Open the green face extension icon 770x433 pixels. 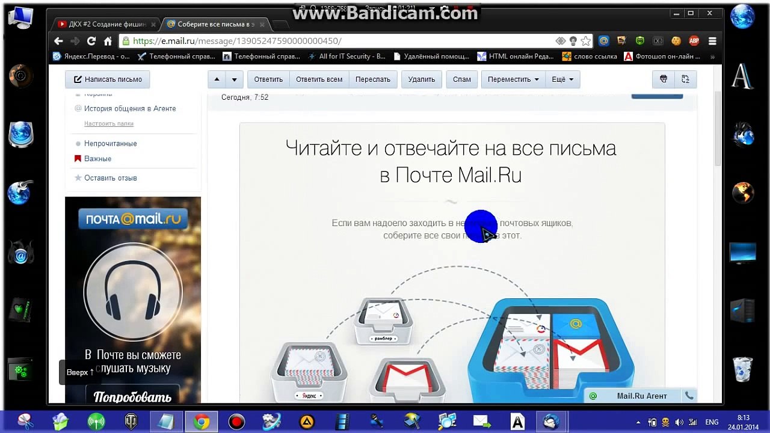point(640,41)
